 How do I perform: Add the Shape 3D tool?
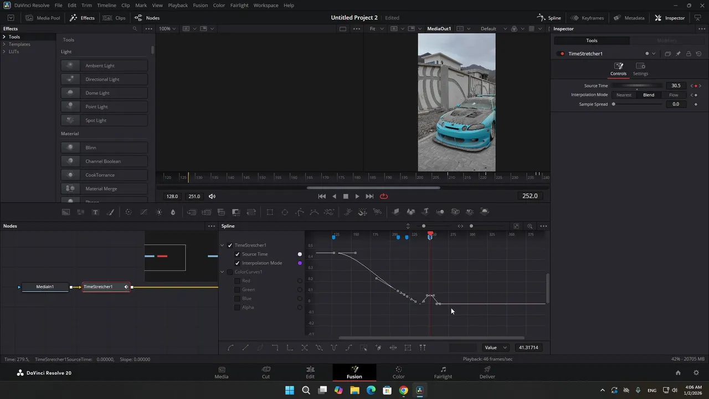[x=411, y=212]
